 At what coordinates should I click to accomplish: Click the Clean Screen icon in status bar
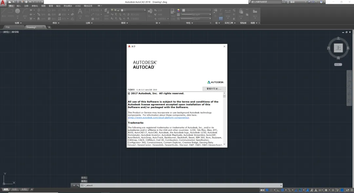pos(347,190)
